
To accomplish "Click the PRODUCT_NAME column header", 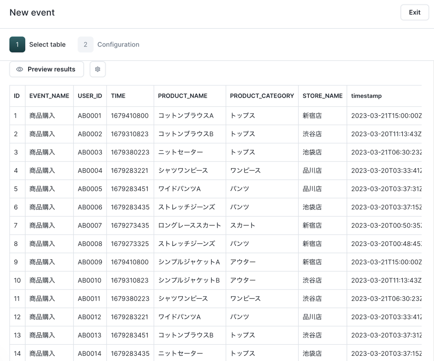I will [183, 96].
